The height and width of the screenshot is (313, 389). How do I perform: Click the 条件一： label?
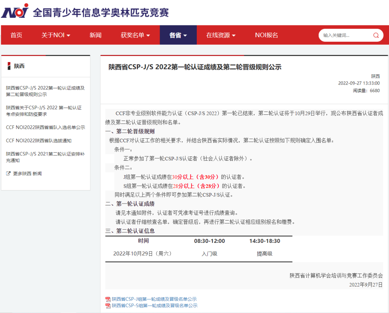pyautogui.click(x=123, y=149)
